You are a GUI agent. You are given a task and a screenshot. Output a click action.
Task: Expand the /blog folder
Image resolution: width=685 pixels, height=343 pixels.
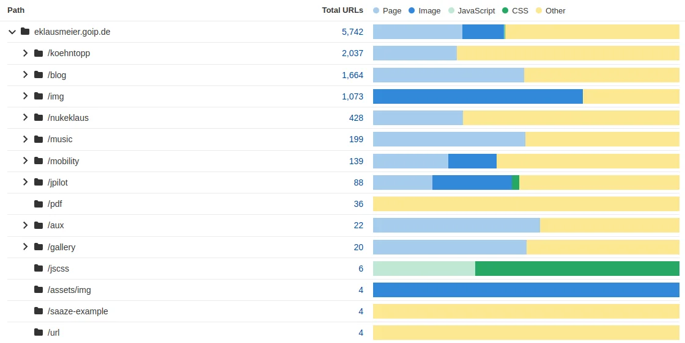(x=25, y=74)
